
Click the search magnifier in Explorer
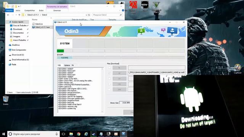pos(120,15)
